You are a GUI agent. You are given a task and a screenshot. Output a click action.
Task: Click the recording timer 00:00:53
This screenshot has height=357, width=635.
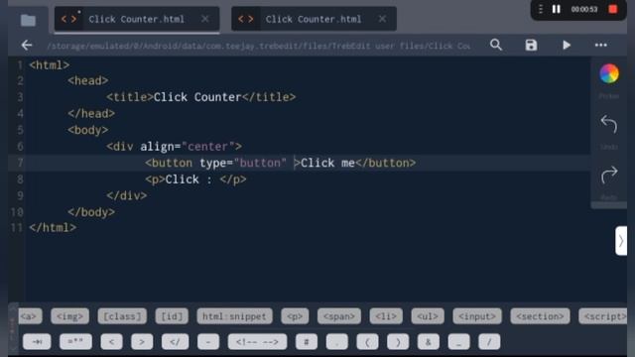(x=584, y=9)
